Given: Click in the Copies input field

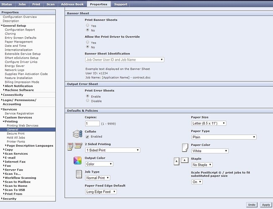Looking at the screenshot, I should pos(92,124).
